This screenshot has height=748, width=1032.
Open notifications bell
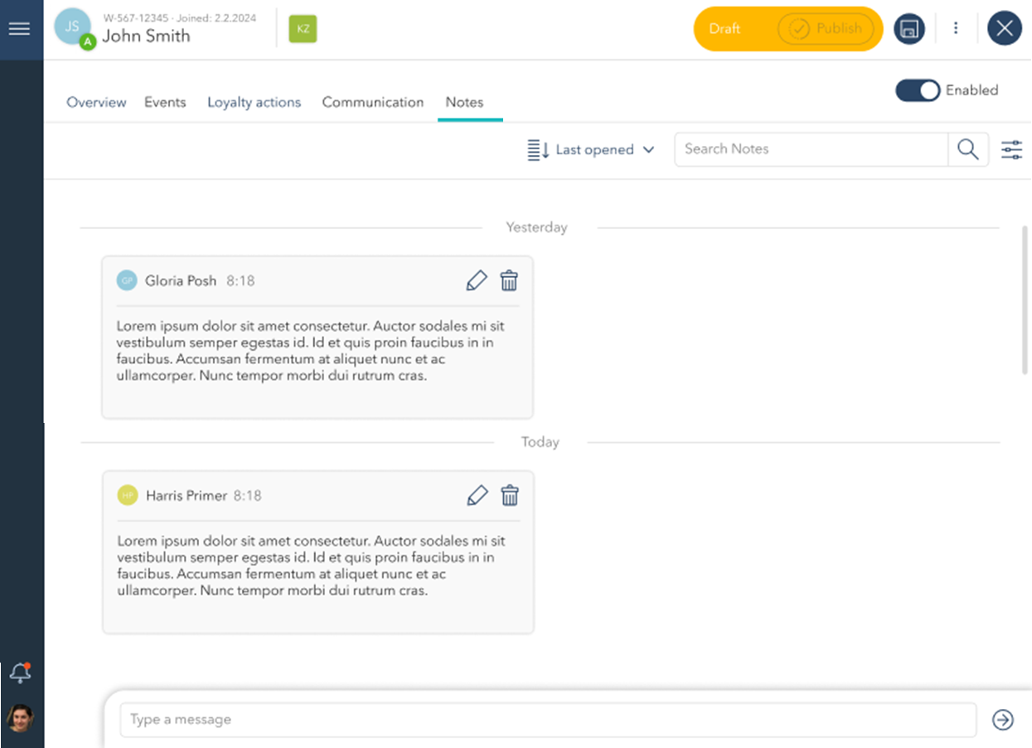tap(21, 673)
